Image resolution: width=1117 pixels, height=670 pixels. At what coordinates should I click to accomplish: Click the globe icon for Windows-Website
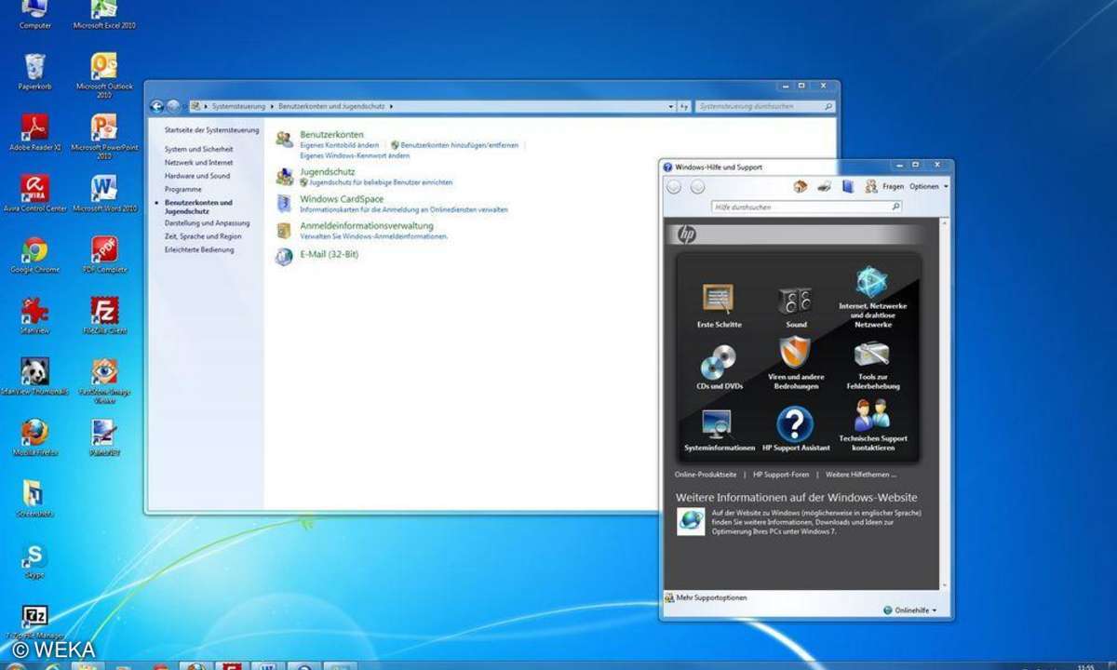691,521
